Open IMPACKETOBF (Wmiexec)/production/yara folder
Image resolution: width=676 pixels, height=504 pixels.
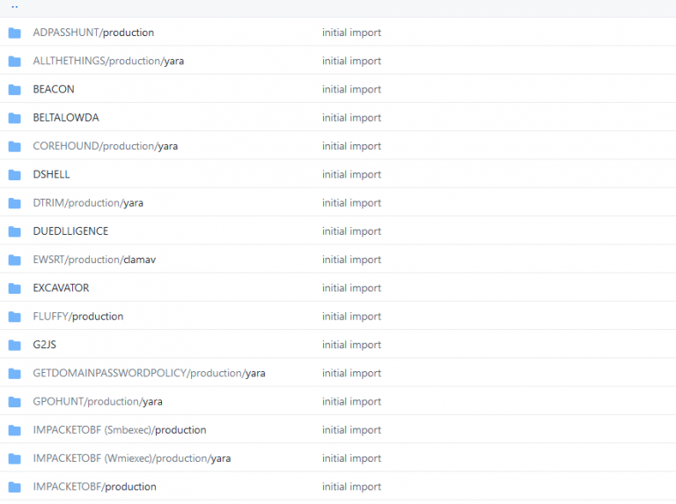[x=132, y=458]
